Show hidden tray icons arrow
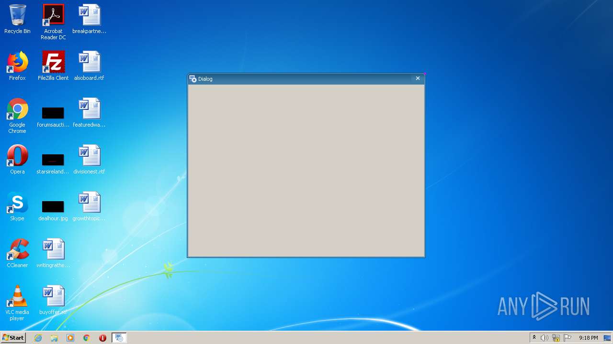Screen dimensions: 613x344 coord(534,338)
